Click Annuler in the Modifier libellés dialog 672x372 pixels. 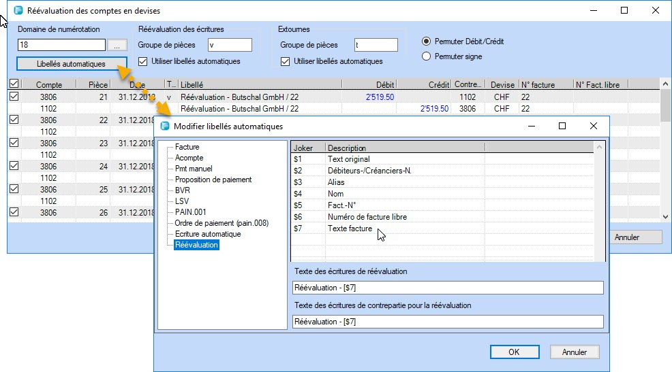(574, 352)
